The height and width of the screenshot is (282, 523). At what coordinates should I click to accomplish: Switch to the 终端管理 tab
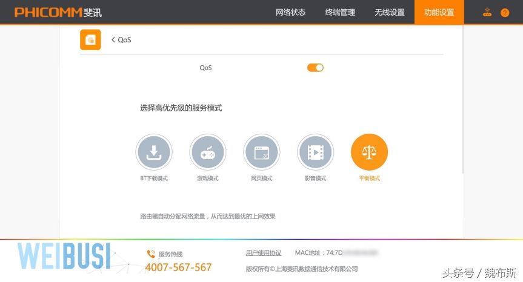point(340,13)
